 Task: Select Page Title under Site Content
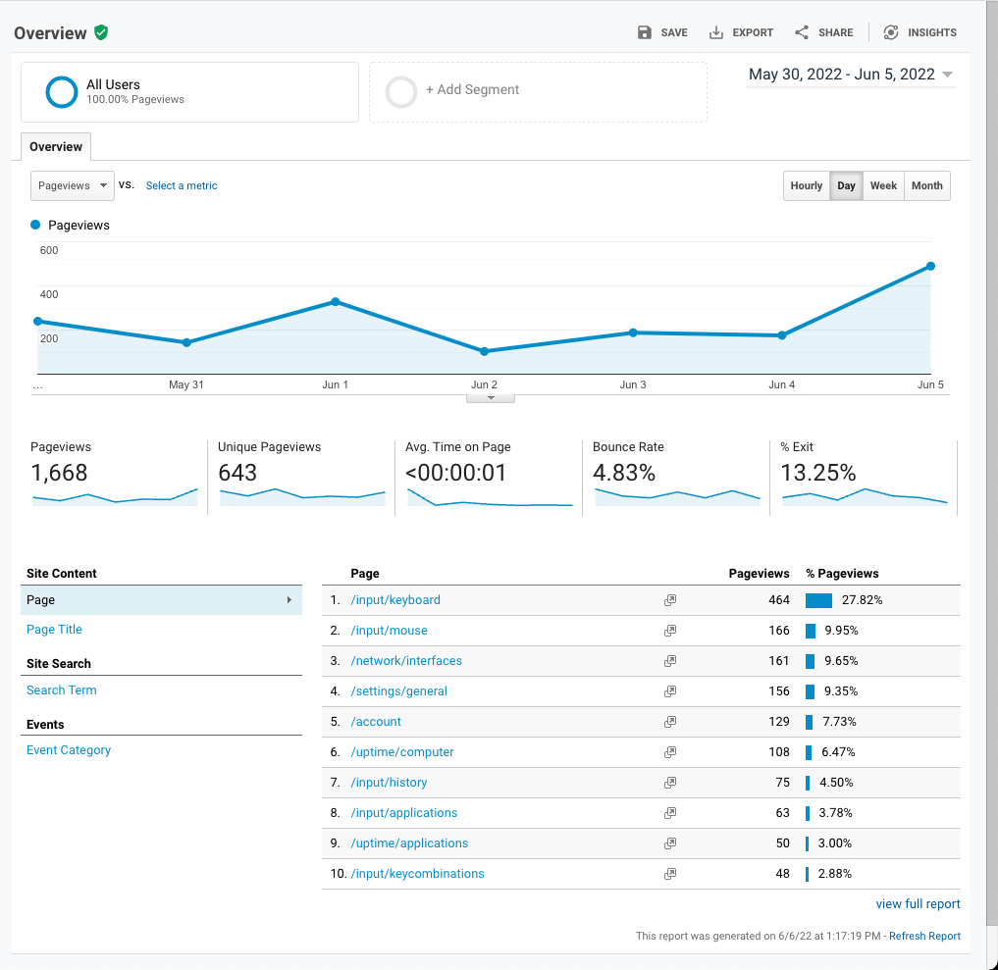54,630
